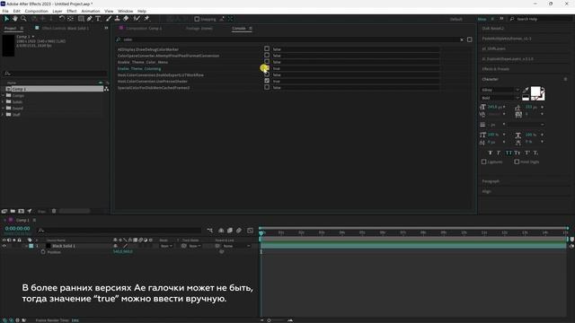Image resolution: width=575 pixels, height=323 pixels.
Task: Open the Effects & Presets panel
Action: [x=495, y=69]
